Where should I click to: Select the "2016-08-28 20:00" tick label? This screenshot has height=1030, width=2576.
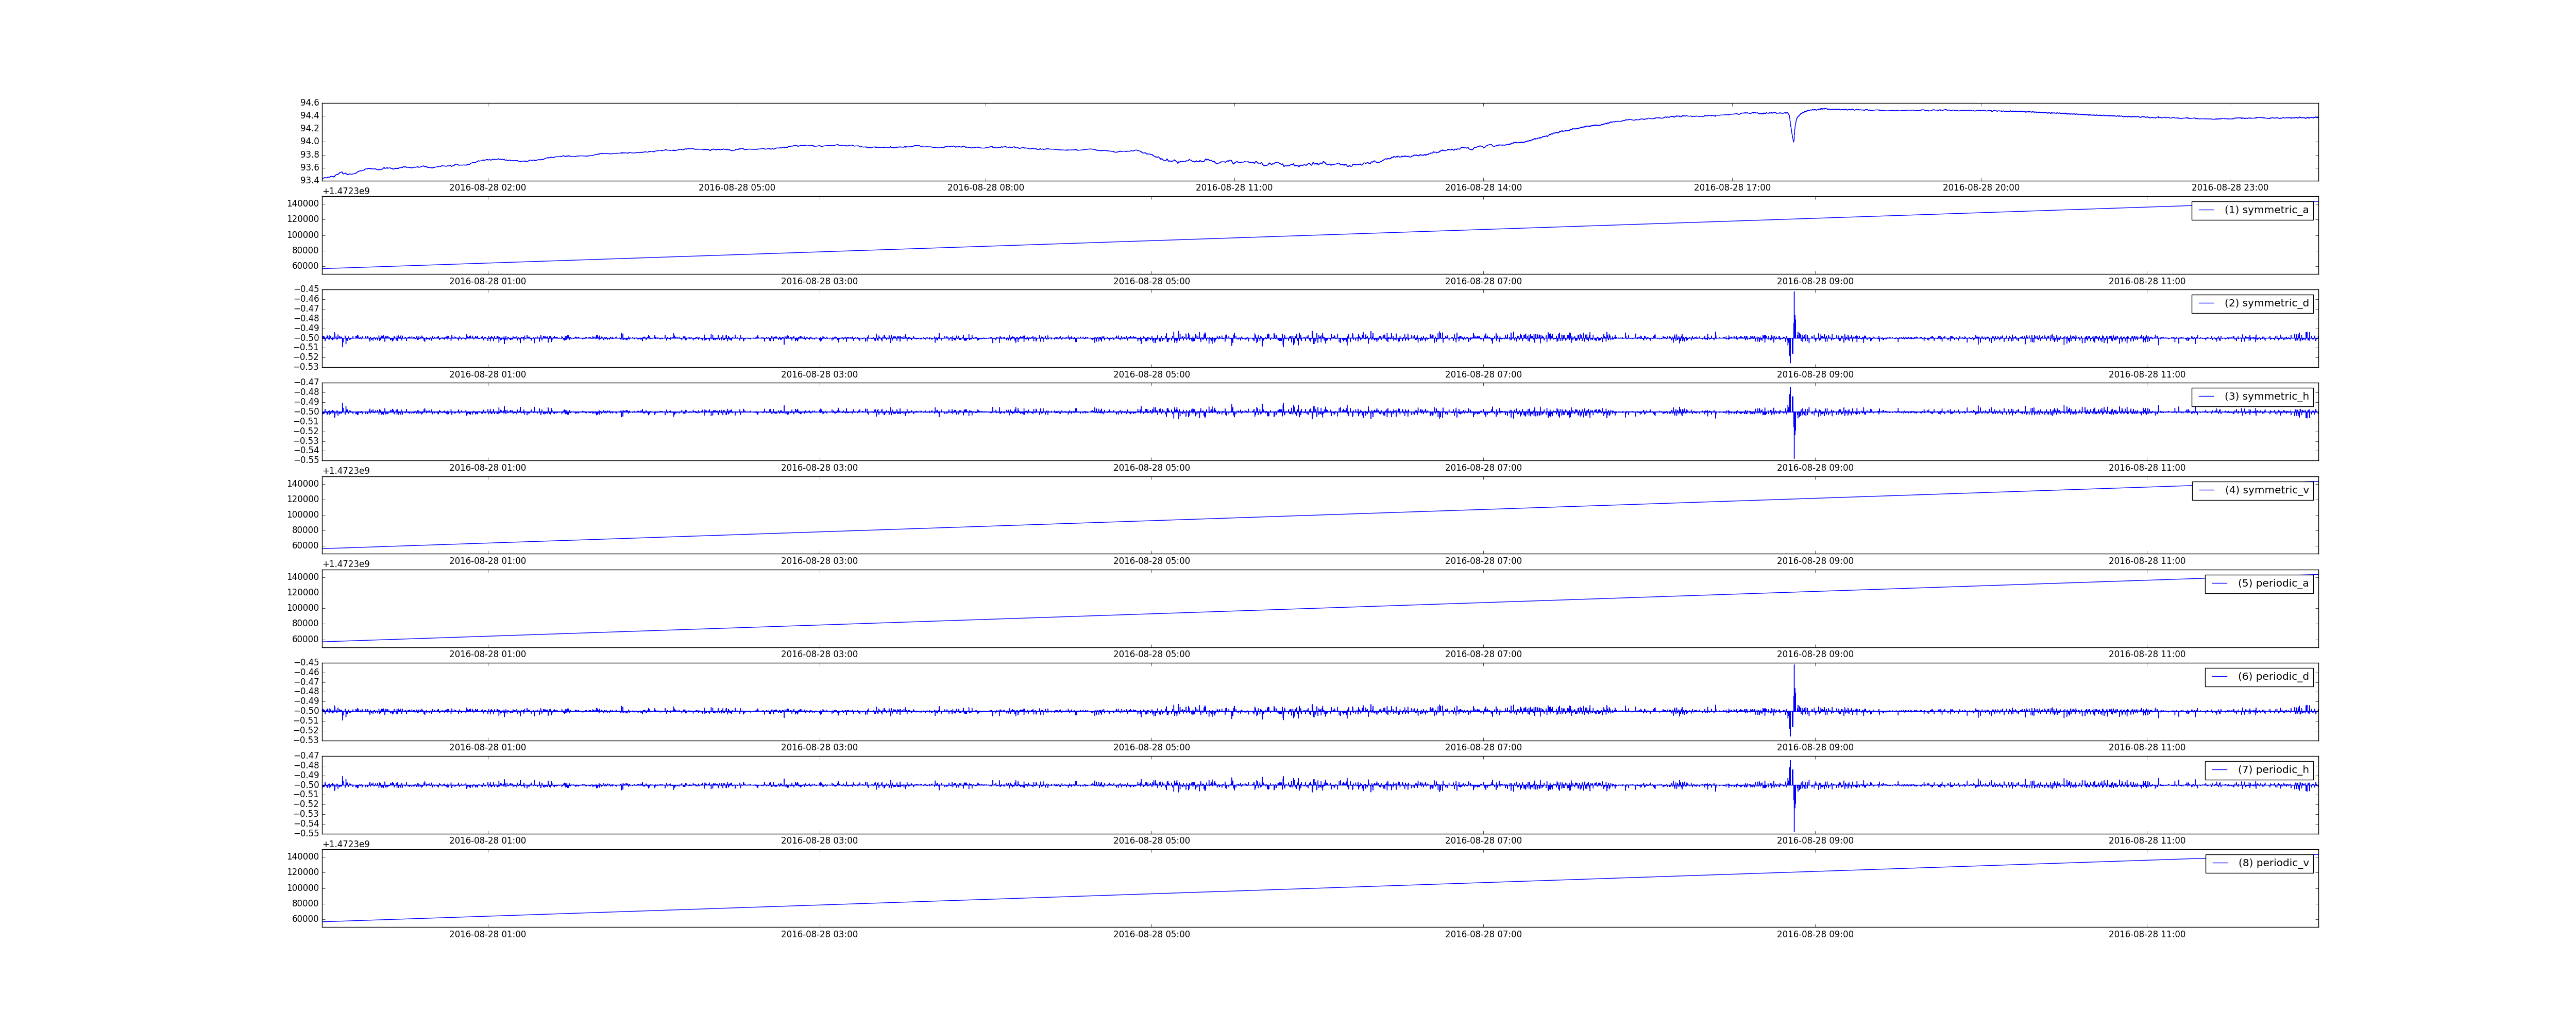[x=1981, y=188]
